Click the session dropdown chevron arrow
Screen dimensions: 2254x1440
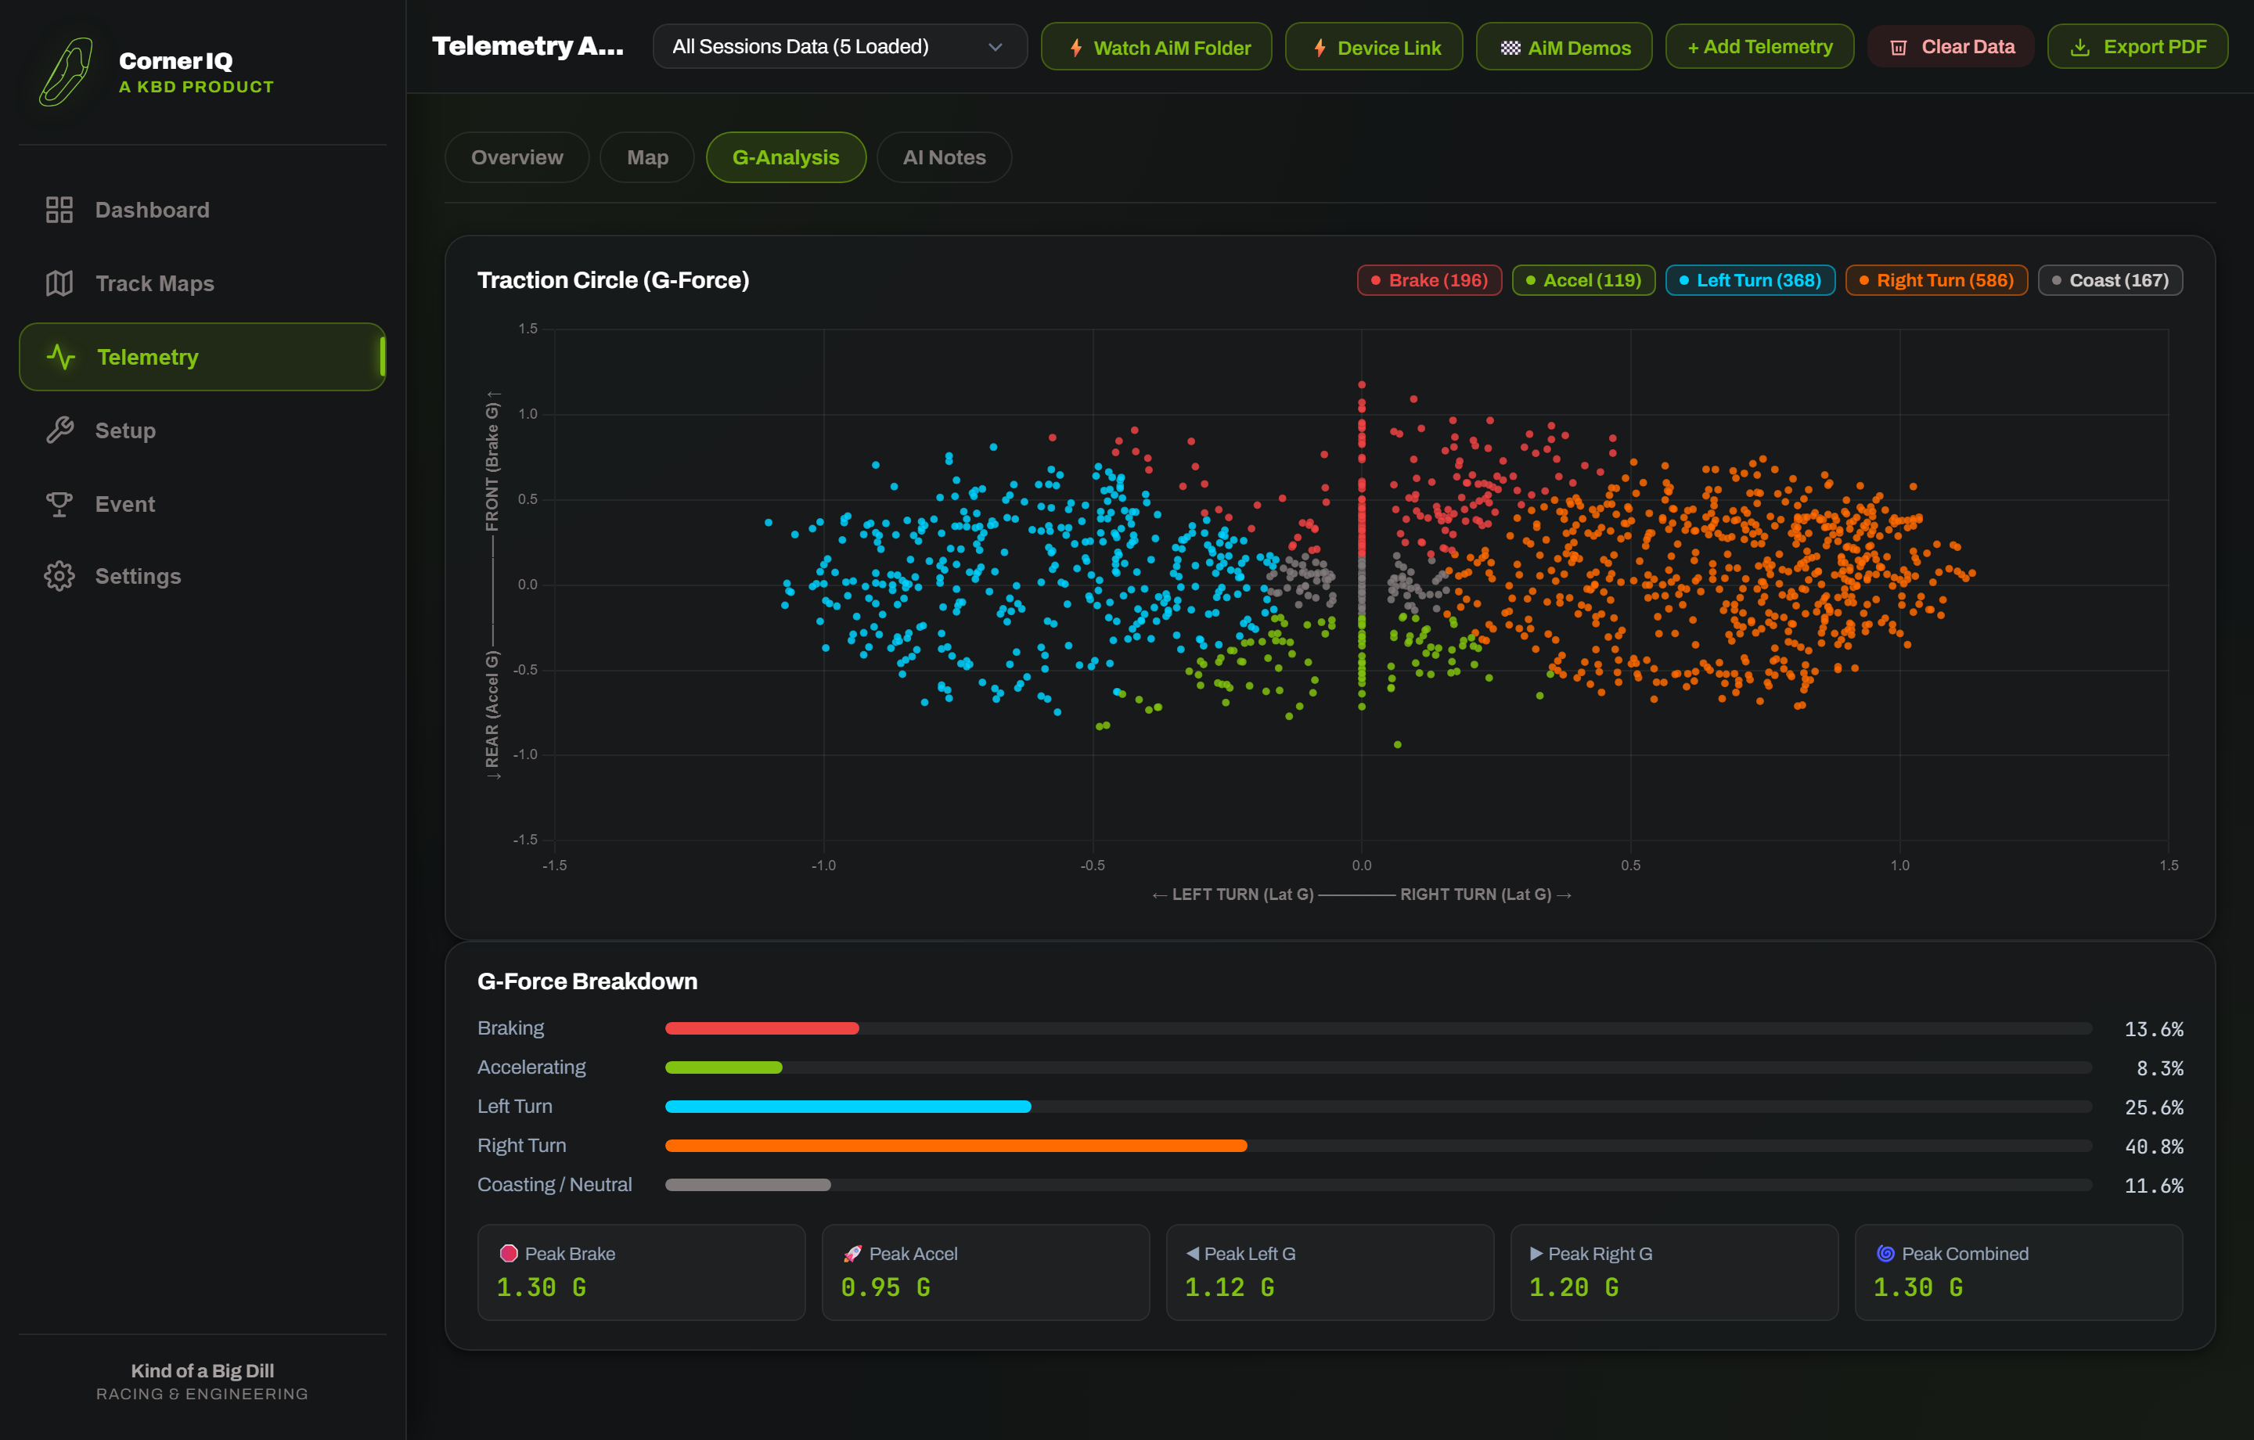[x=995, y=47]
